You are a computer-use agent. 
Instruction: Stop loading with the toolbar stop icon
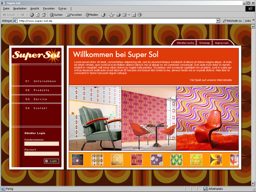point(32,15)
